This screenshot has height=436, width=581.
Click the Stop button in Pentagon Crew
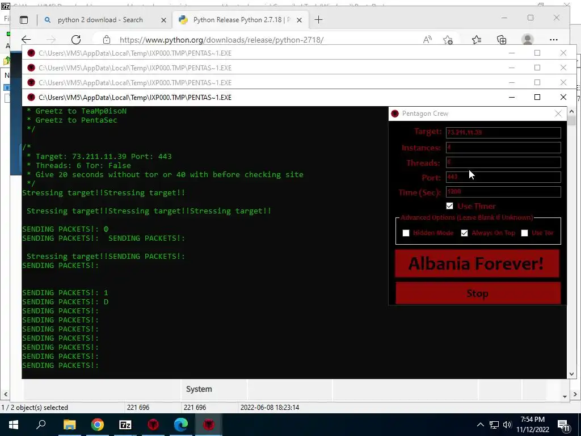pos(478,294)
